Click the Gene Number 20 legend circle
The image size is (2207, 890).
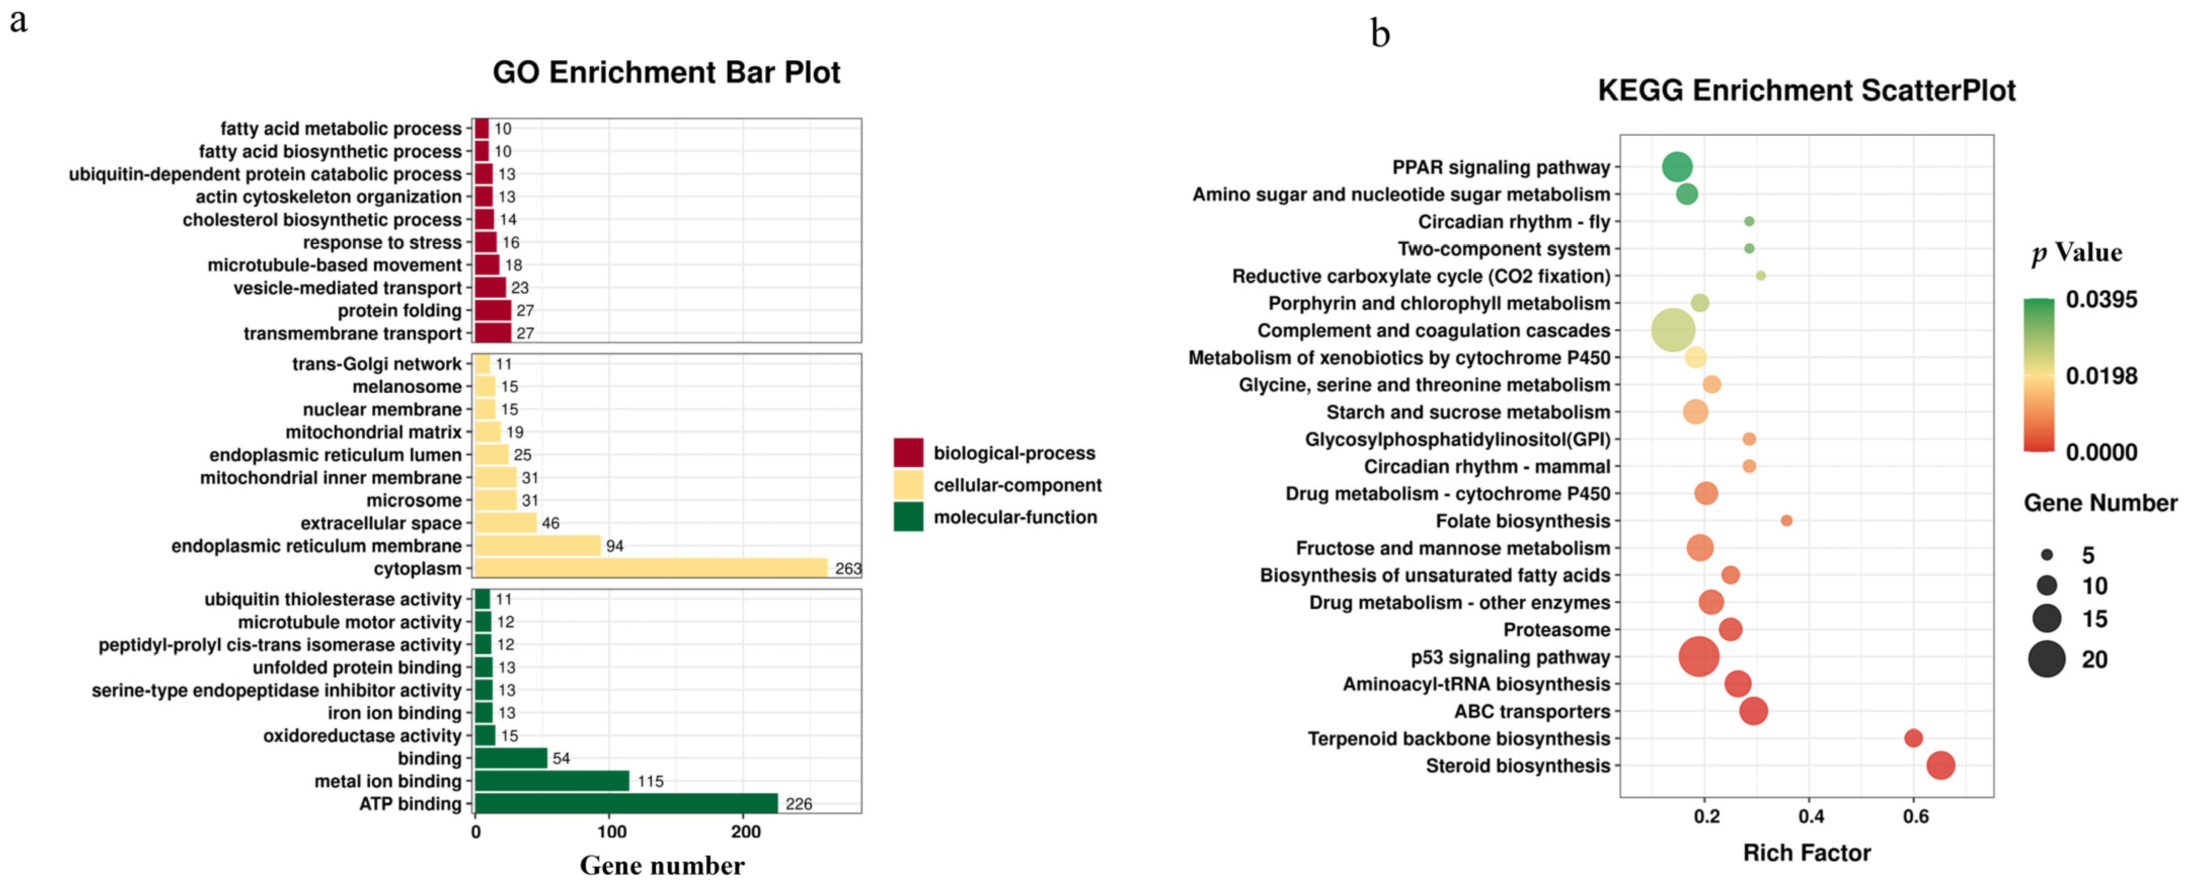[x=2047, y=659]
